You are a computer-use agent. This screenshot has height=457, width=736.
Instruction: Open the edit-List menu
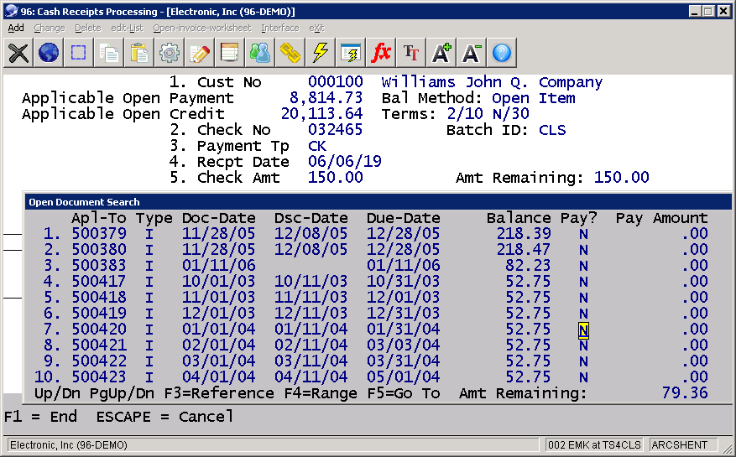[x=127, y=29]
